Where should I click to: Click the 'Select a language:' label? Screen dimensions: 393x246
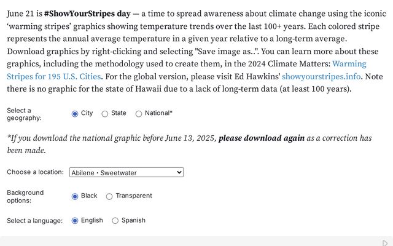tap(34, 221)
